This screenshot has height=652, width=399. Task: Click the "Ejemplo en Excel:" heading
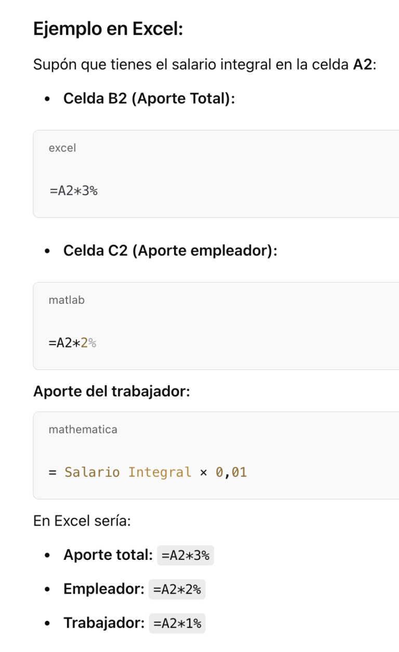point(108,29)
